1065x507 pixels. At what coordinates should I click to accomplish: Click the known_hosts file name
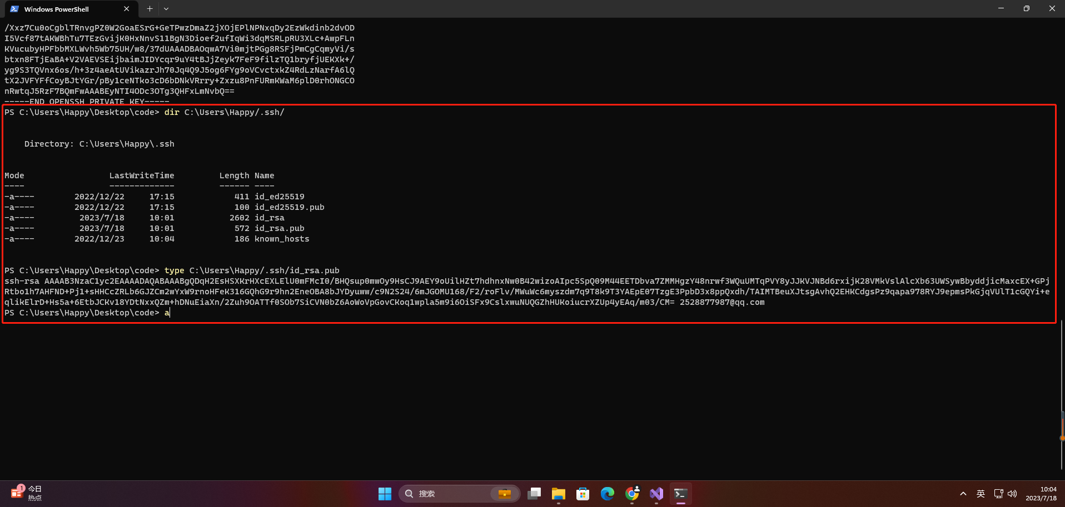click(x=282, y=239)
